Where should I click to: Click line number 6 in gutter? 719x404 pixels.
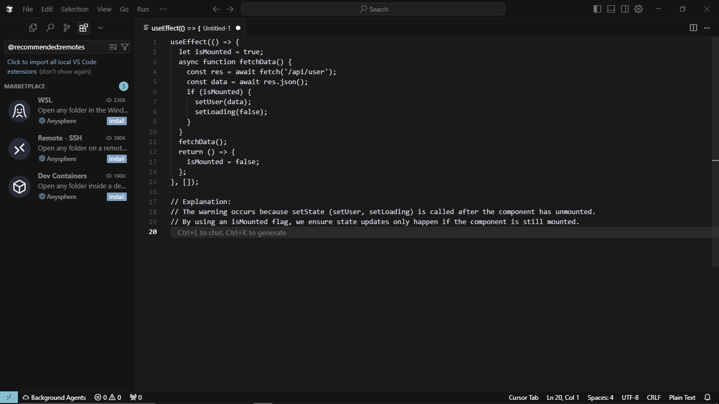pyautogui.click(x=155, y=92)
